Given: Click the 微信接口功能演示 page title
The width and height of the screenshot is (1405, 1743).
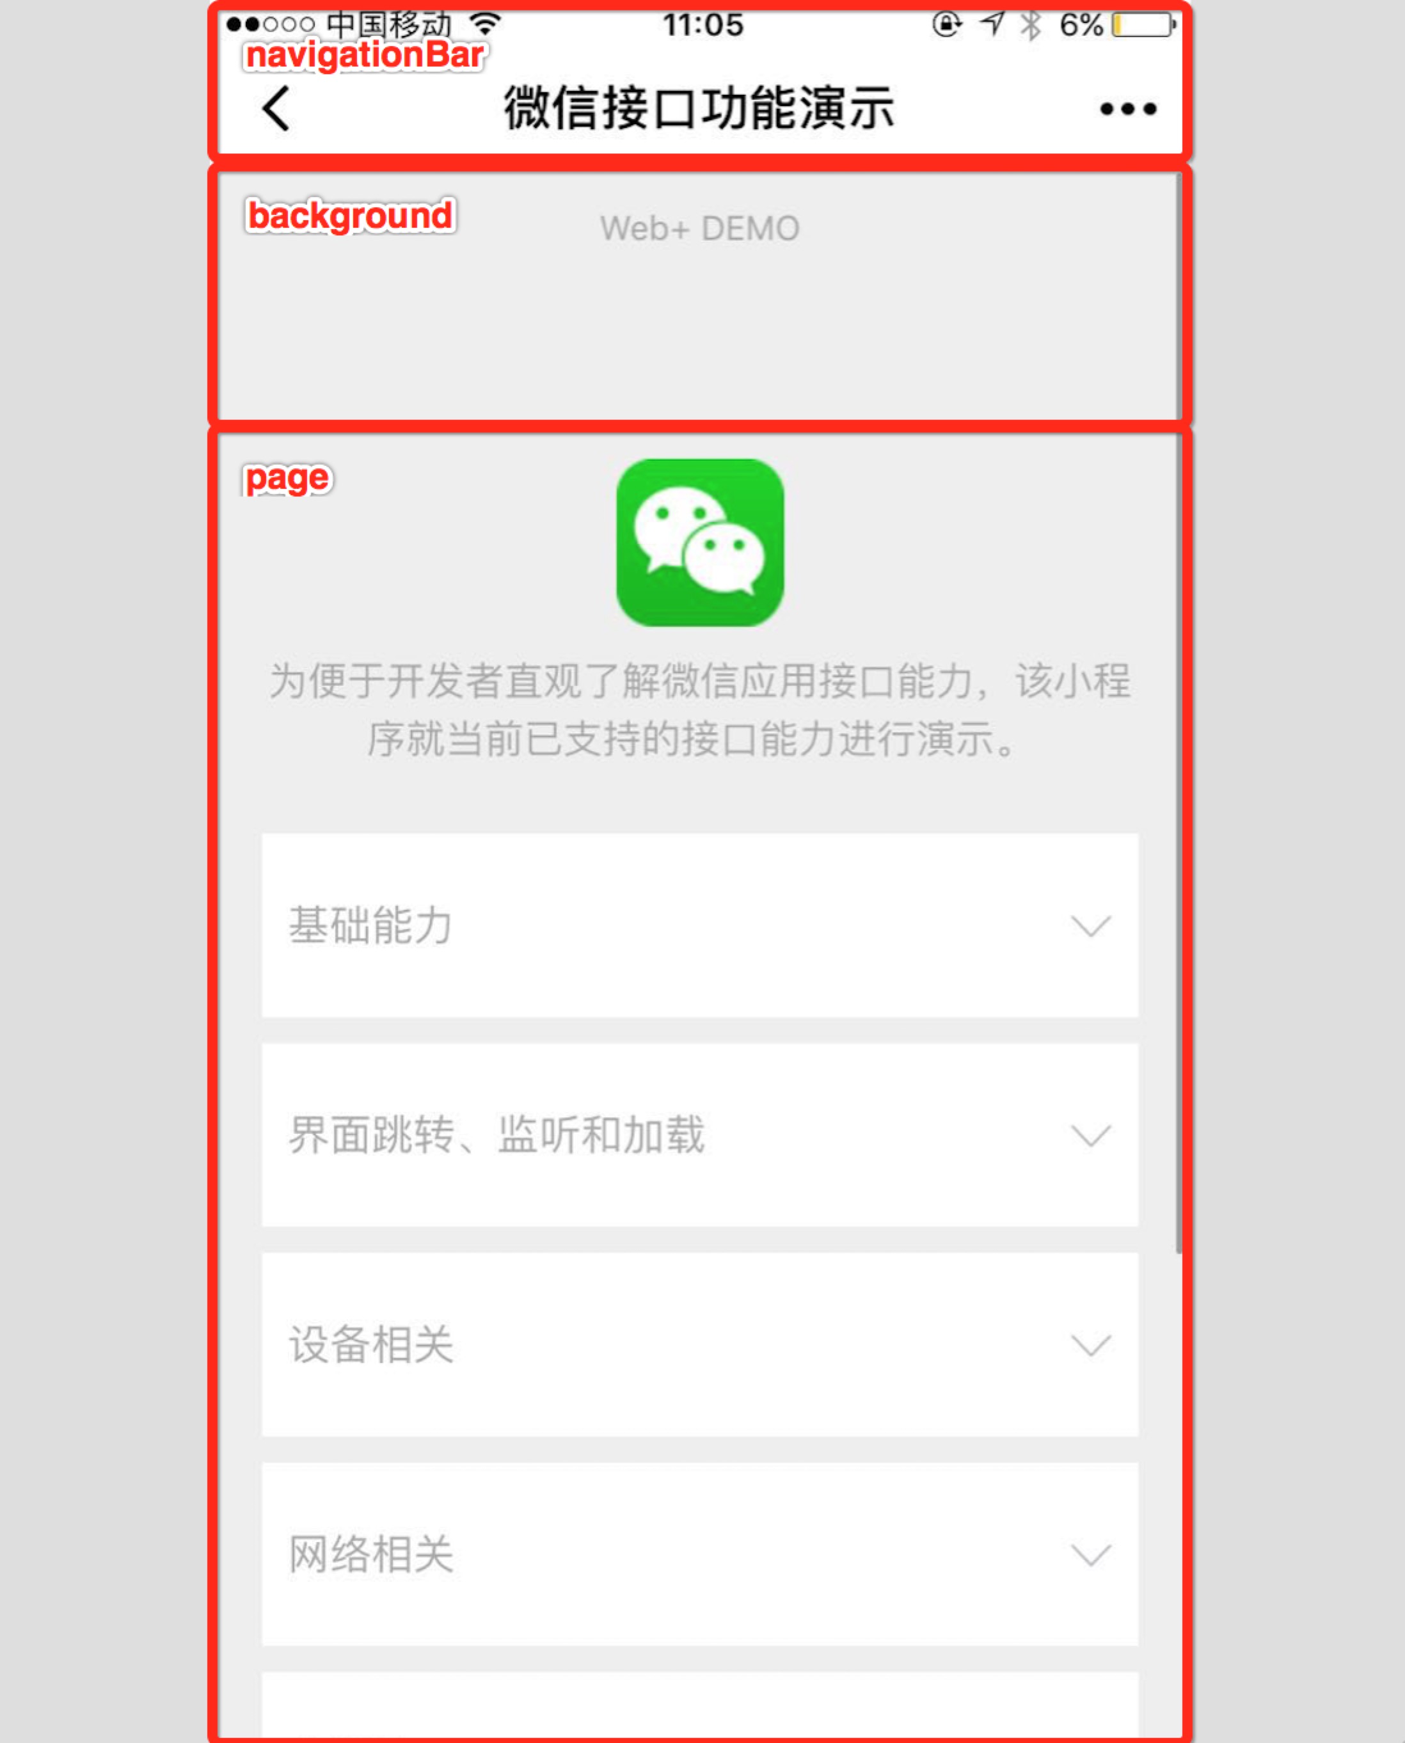Looking at the screenshot, I should (702, 109).
